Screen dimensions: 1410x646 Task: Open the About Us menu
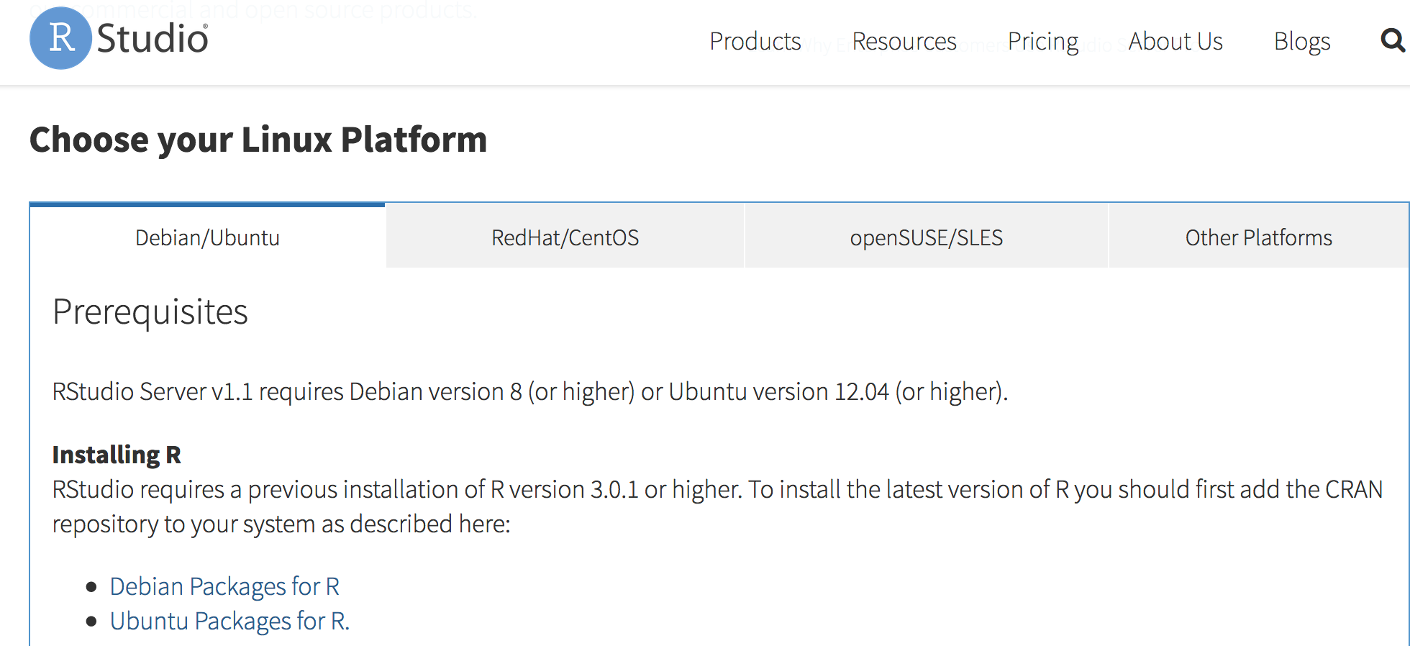pos(1175,42)
